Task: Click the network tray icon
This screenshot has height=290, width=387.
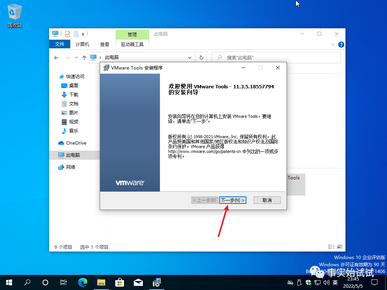Action: (317, 282)
